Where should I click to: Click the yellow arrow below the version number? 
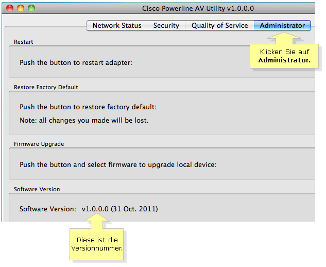[97, 221]
